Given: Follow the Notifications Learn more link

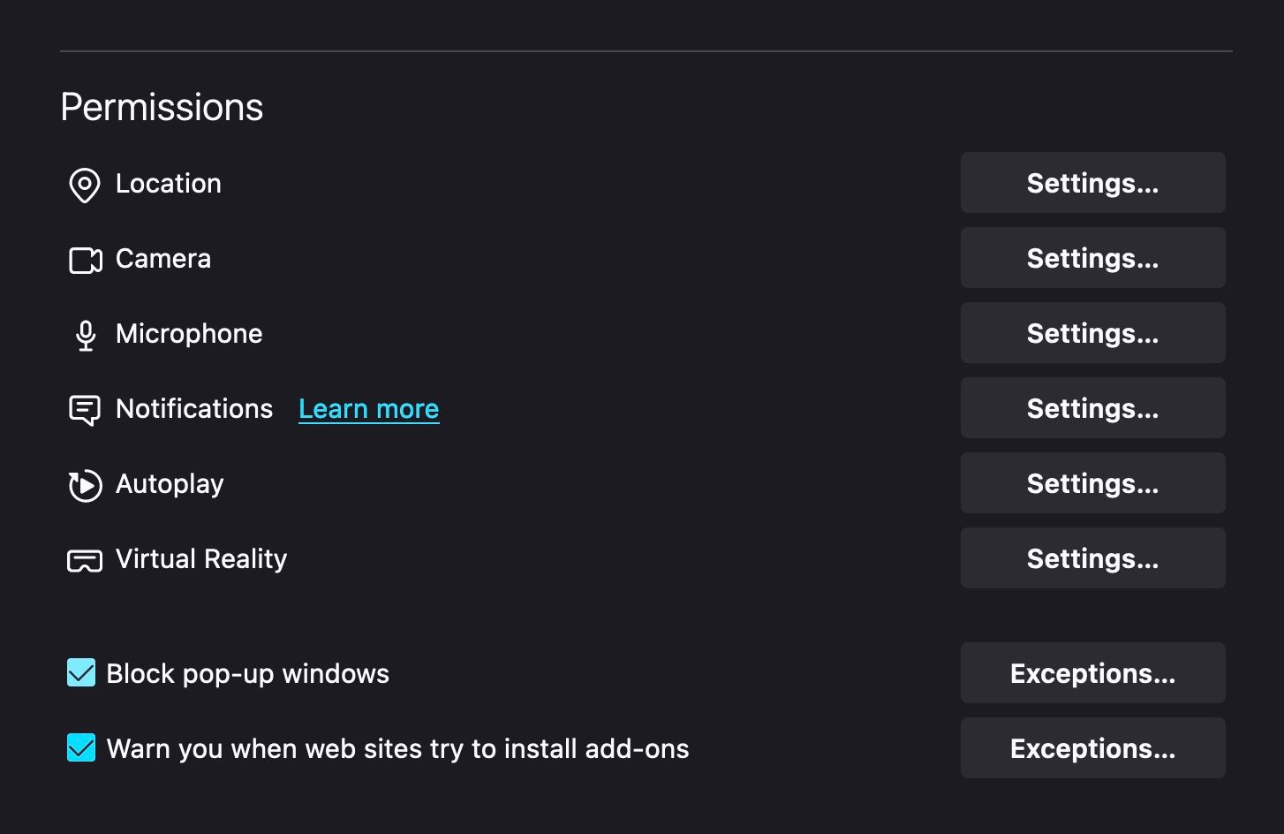Looking at the screenshot, I should pyautogui.click(x=368, y=409).
